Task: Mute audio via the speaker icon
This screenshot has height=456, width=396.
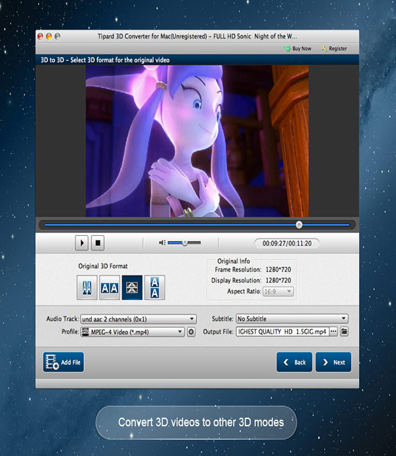Action: point(162,243)
